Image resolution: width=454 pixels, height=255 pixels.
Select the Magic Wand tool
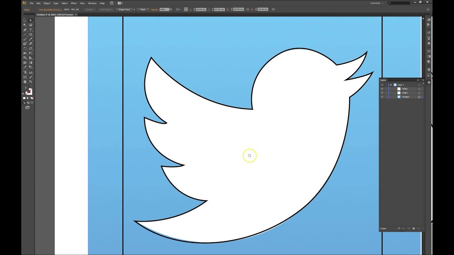[x=25, y=25]
